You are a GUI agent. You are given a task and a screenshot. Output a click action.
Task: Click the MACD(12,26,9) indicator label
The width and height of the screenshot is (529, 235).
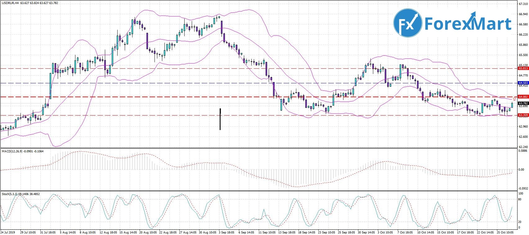(12, 151)
